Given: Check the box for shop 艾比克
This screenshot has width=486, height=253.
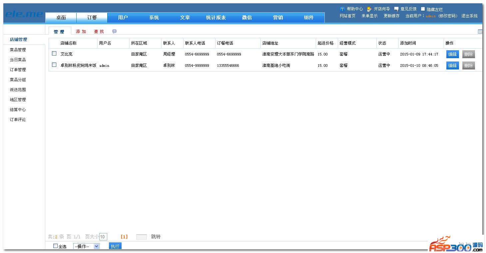Looking at the screenshot, I should point(54,53).
